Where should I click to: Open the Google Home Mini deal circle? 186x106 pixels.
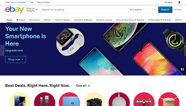119,99
